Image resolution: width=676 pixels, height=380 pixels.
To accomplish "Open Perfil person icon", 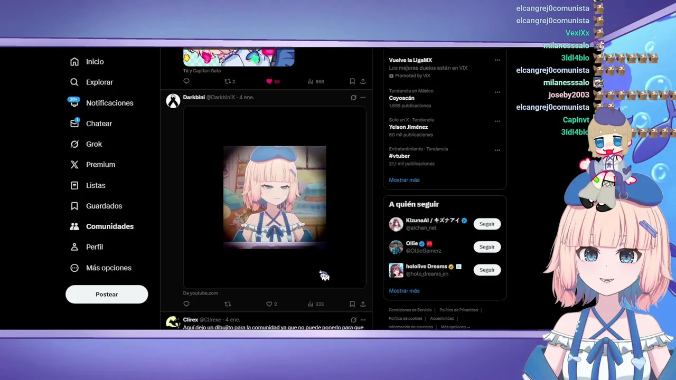I will coord(74,247).
